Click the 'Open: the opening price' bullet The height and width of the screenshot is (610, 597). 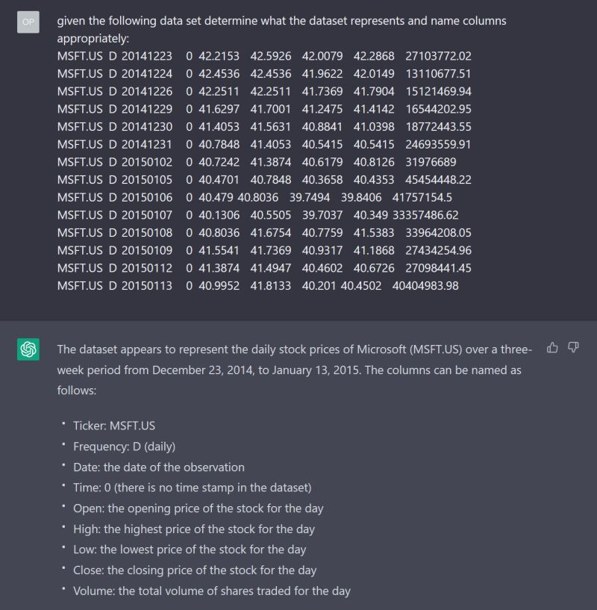pos(199,508)
